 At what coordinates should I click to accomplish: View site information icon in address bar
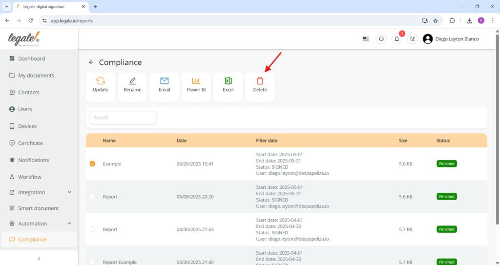[44, 20]
